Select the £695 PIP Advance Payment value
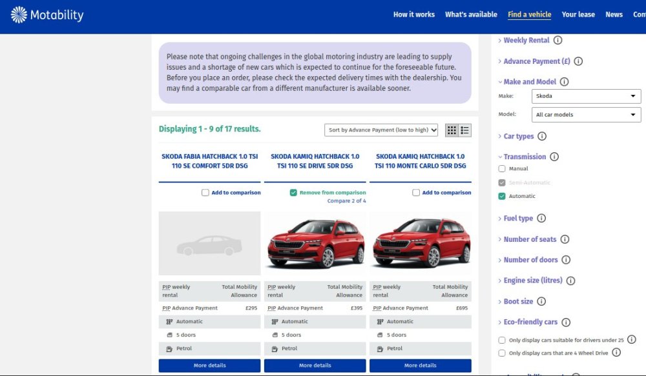Image resolution: width=646 pixels, height=376 pixels. 462,308
